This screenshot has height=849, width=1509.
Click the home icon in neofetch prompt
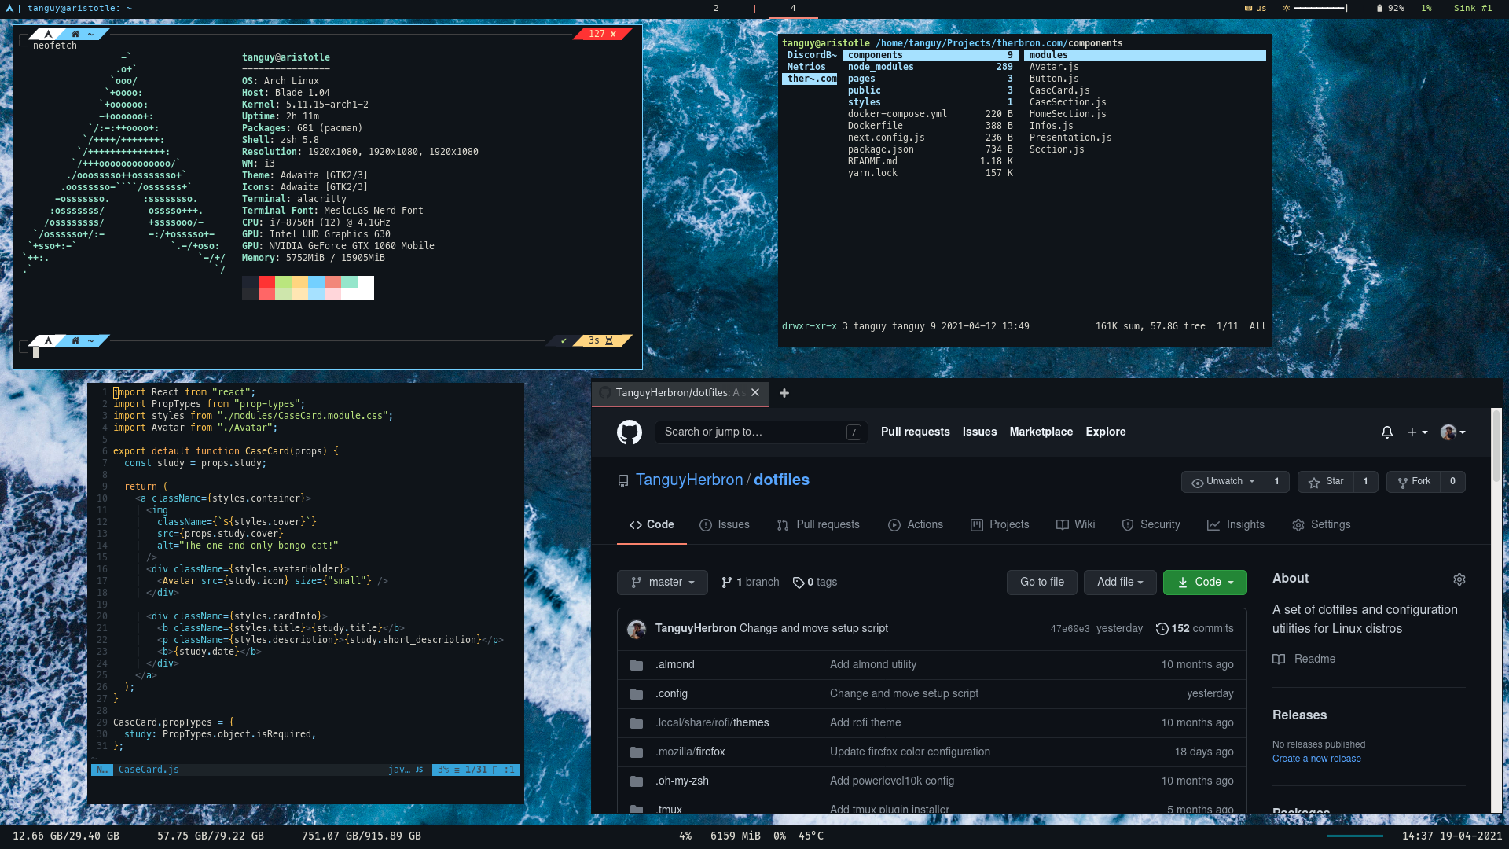75,34
